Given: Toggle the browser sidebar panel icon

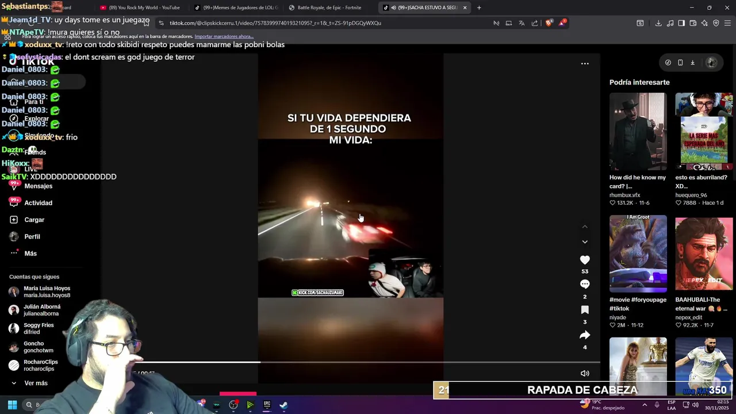Looking at the screenshot, I should click(x=681, y=23).
